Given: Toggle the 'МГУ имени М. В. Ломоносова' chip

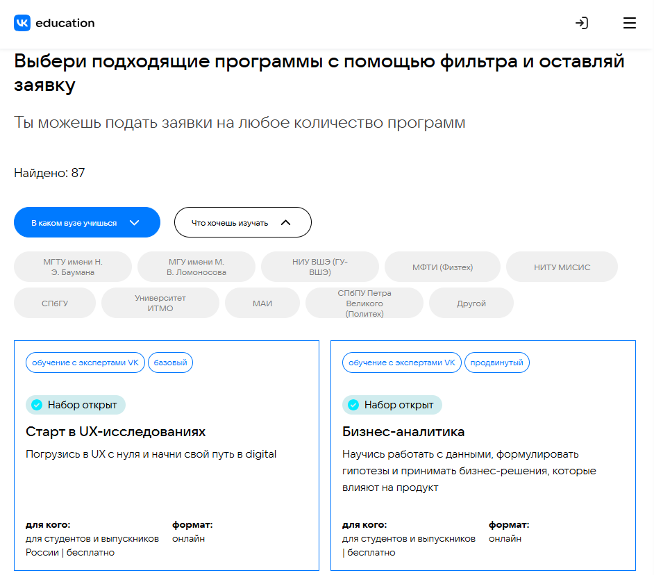Looking at the screenshot, I should (196, 267).
